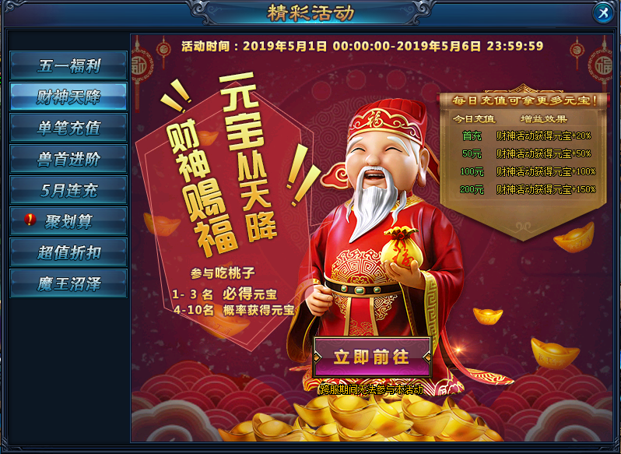Click the 首充 +20% bonus row
The height and width of the screenshot is (454, 621).
[527, 136]
